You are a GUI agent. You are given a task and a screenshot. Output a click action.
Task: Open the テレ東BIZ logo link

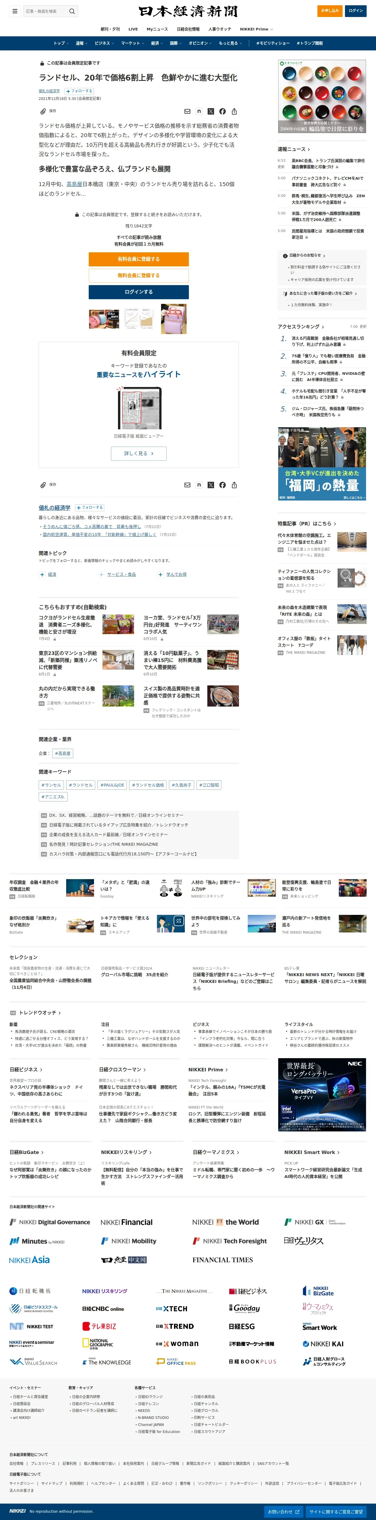point(99,1326)
